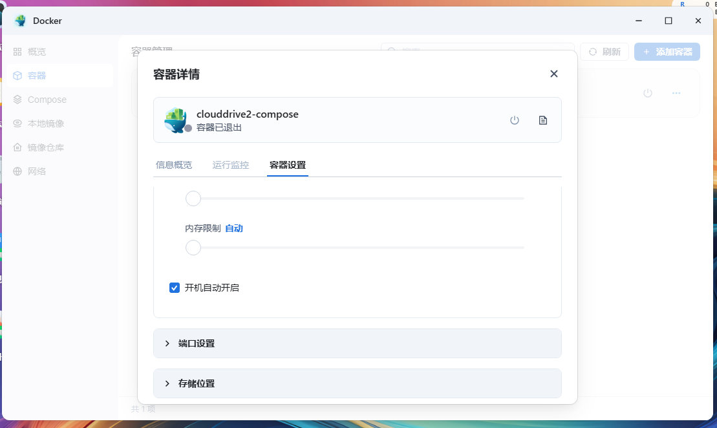Open 镜像仓库 in the sidebar
Image resolution: width=717 pixels, height=428 pixels.
[x=45, y=147]
